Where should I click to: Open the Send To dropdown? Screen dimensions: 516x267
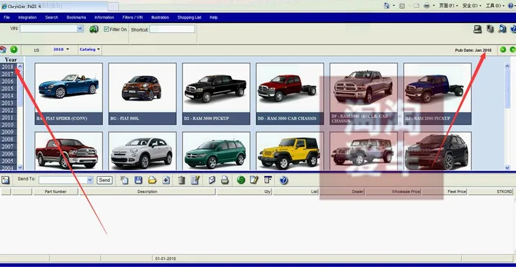(90, 180)
